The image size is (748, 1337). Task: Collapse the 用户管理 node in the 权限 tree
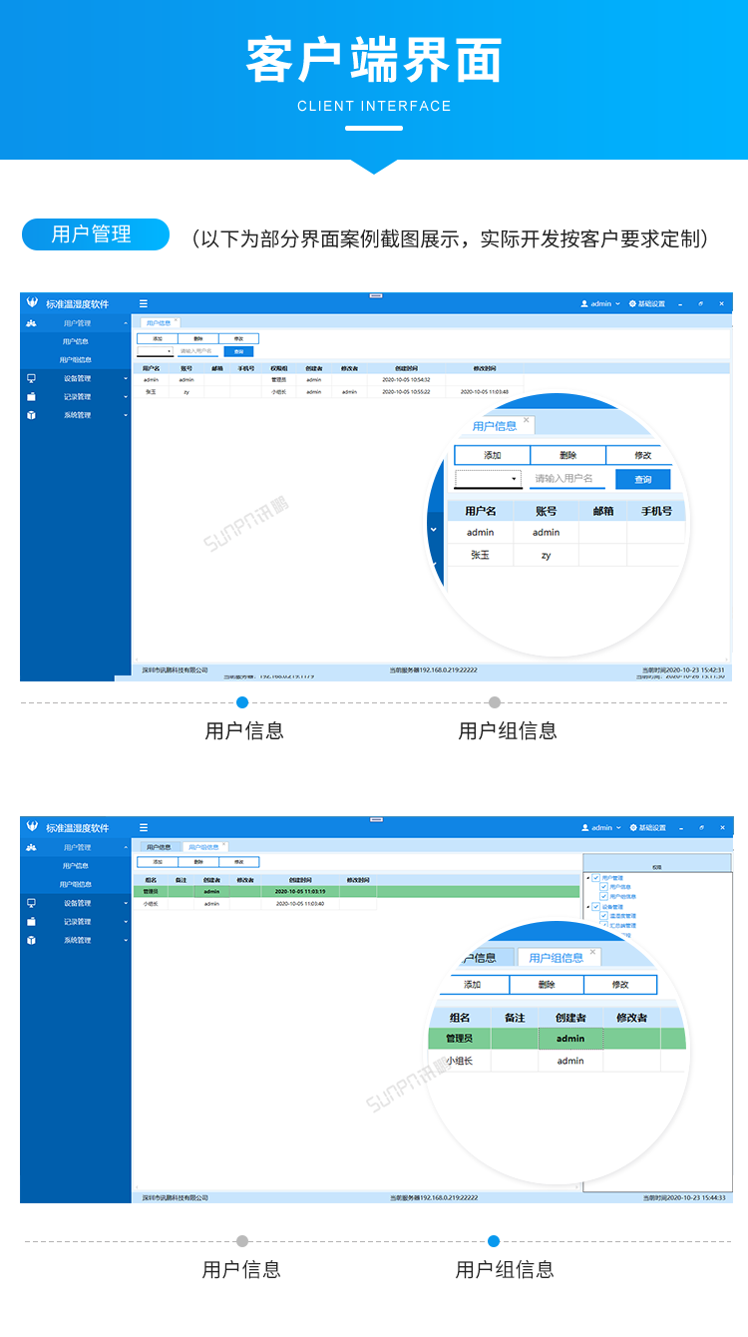(587, 877)
